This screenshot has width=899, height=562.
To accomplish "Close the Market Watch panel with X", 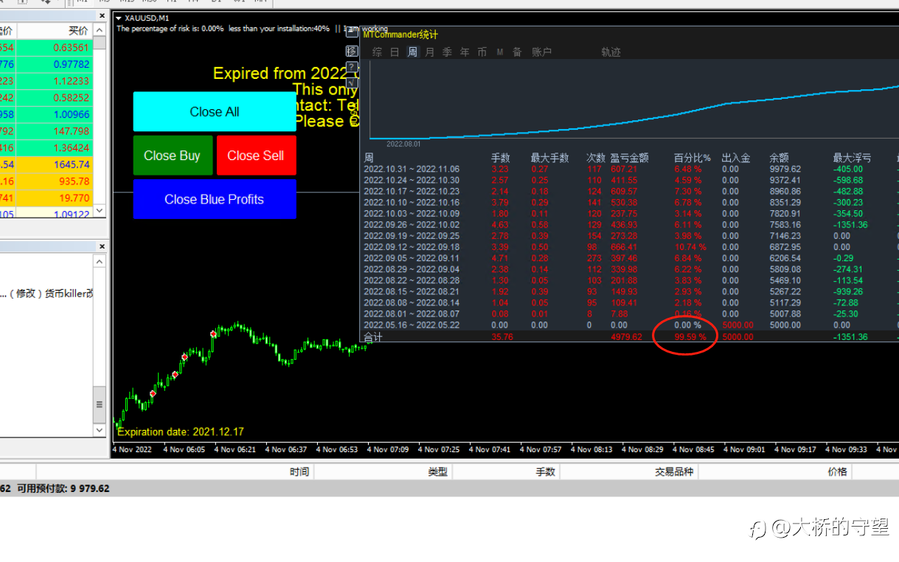I will point(101,15).
